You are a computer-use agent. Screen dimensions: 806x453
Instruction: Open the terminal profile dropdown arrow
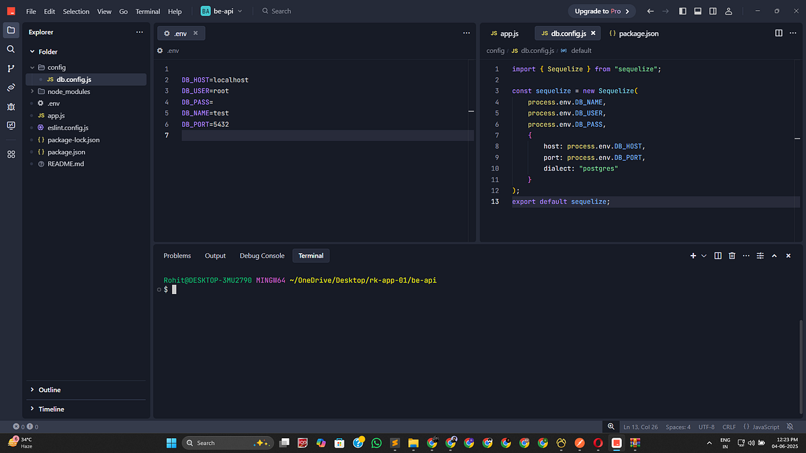(703, 256)
